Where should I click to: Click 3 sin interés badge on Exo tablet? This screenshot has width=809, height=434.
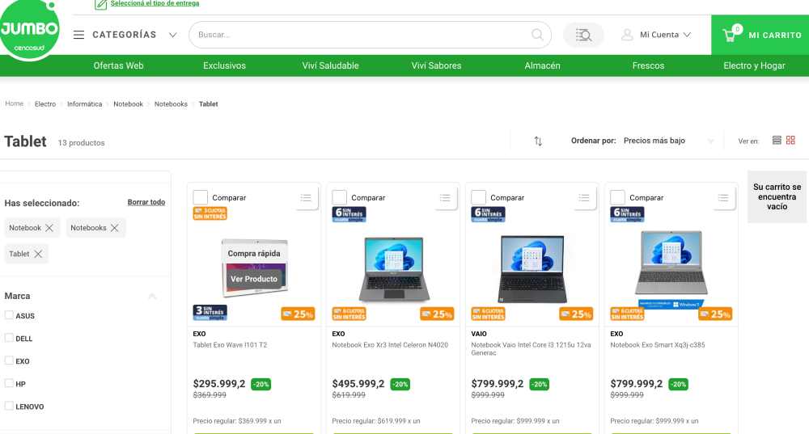click(x=210, y=312)
